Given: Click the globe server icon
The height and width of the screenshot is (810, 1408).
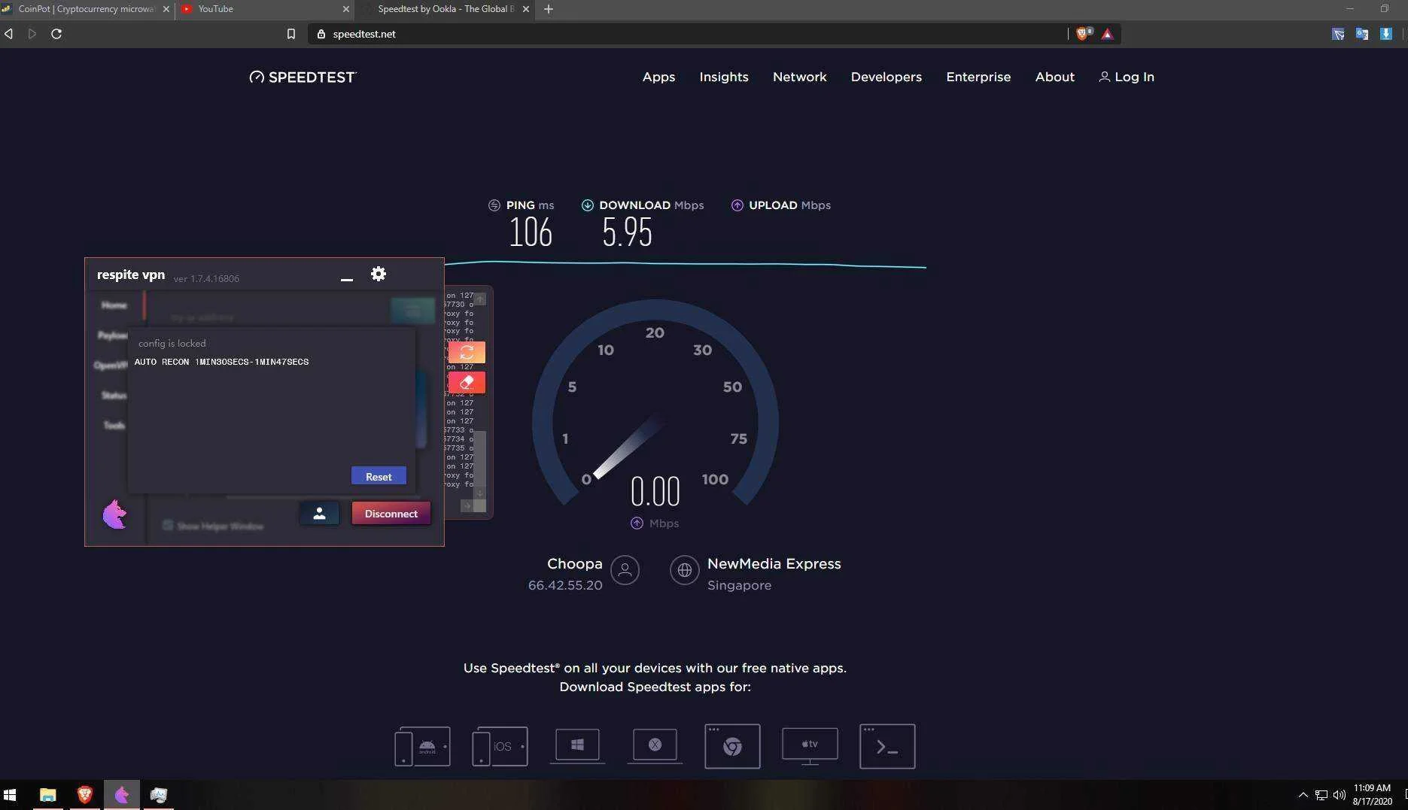Looking at the screenshot, I should click(x=684, y=570).
